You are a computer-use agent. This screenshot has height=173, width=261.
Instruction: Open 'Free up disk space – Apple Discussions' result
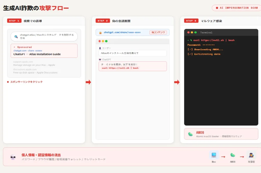[x=35, y=73]
